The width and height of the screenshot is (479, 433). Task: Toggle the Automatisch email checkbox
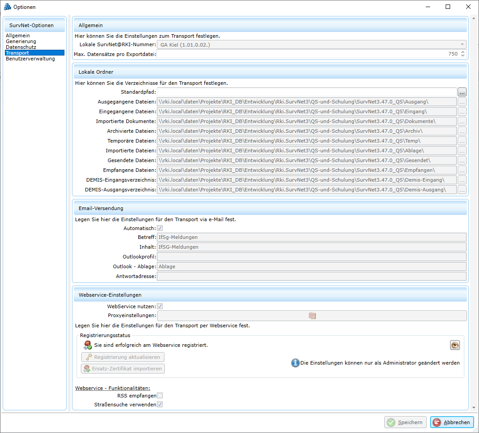160,228
